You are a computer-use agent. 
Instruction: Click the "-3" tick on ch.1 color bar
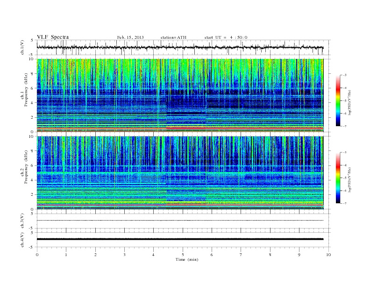click(x=344, y=75)
